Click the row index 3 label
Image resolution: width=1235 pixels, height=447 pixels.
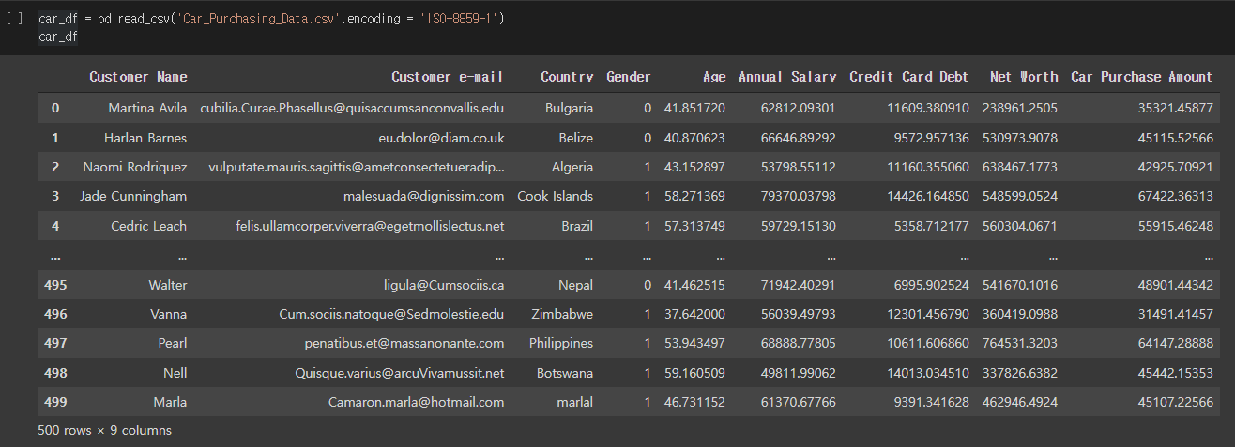pos(55,196)
